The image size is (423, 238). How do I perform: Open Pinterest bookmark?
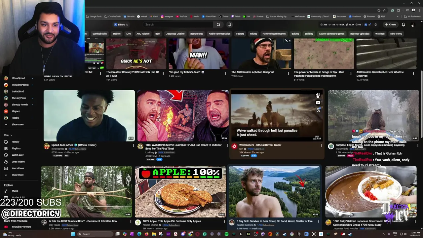tap(369, 17)
